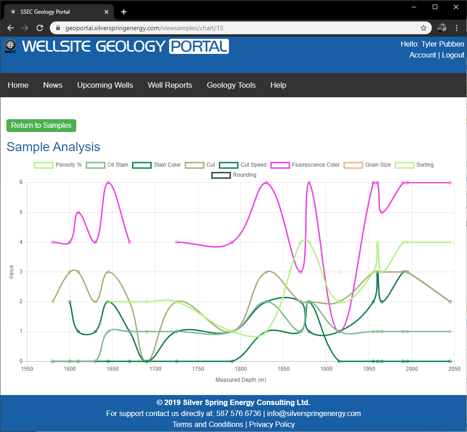Click the Measured Depth (m) axis label
Viewport: 467px width, 432px height.
[x=241, y=380]
